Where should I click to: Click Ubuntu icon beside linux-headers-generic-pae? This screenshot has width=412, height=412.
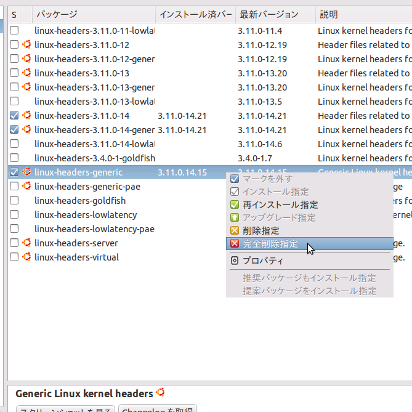tap(26, 186)
